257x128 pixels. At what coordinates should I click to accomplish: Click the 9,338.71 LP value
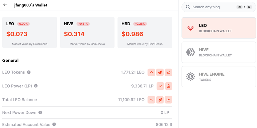[x=142, y=86]
